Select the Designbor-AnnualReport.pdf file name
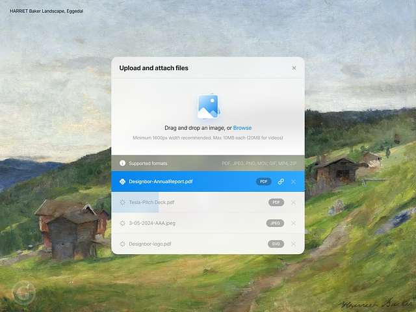The image size is (416, 312). click(x=161, y=181)
